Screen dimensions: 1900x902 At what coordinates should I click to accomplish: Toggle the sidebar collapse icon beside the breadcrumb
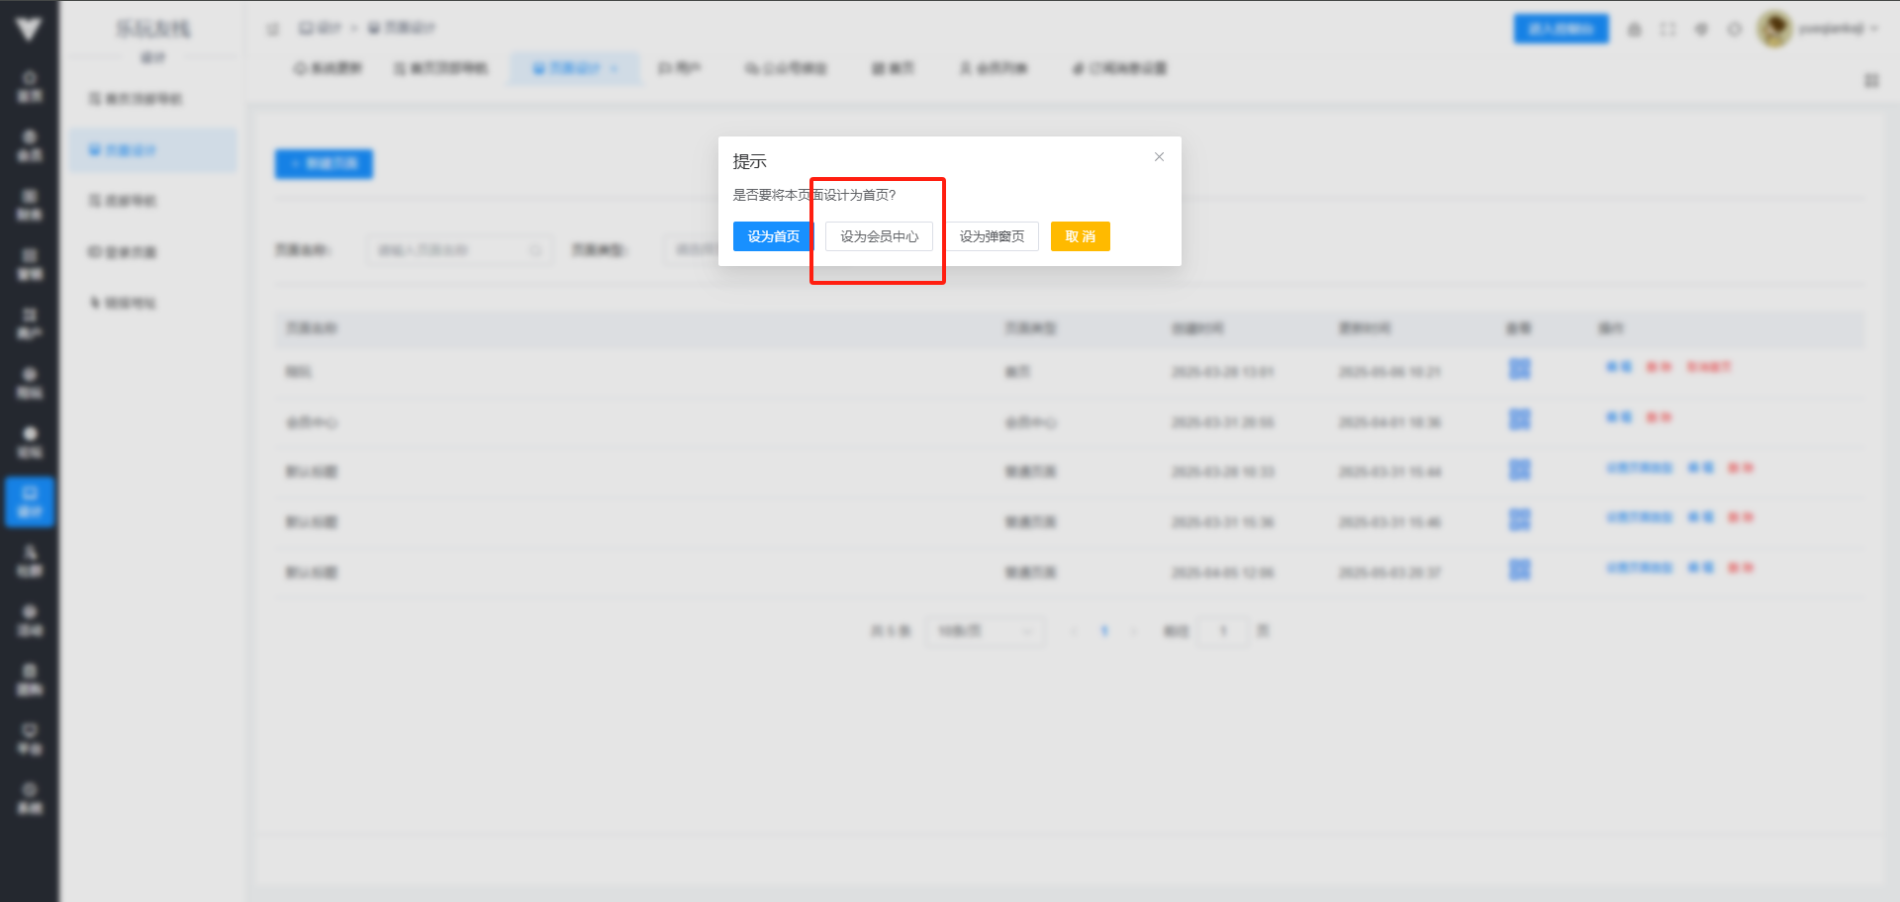tap(273, 29)
